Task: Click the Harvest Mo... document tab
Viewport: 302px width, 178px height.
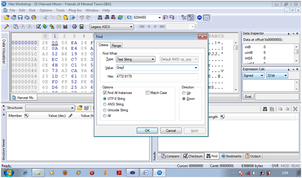Action: pyautogui.click(x=24, y=98)
